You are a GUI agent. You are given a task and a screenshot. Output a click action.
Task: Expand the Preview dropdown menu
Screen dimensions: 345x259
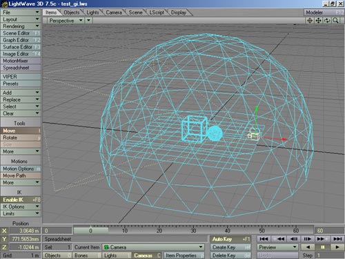pyautogui.click(x=277, y=247)
